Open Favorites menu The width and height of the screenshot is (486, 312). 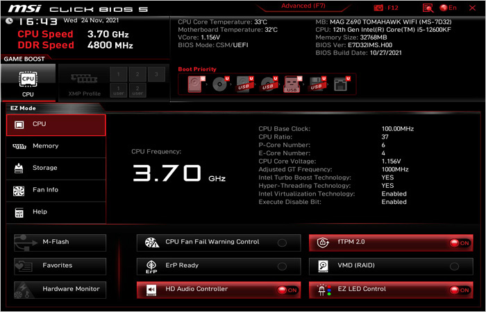(60, 266)
